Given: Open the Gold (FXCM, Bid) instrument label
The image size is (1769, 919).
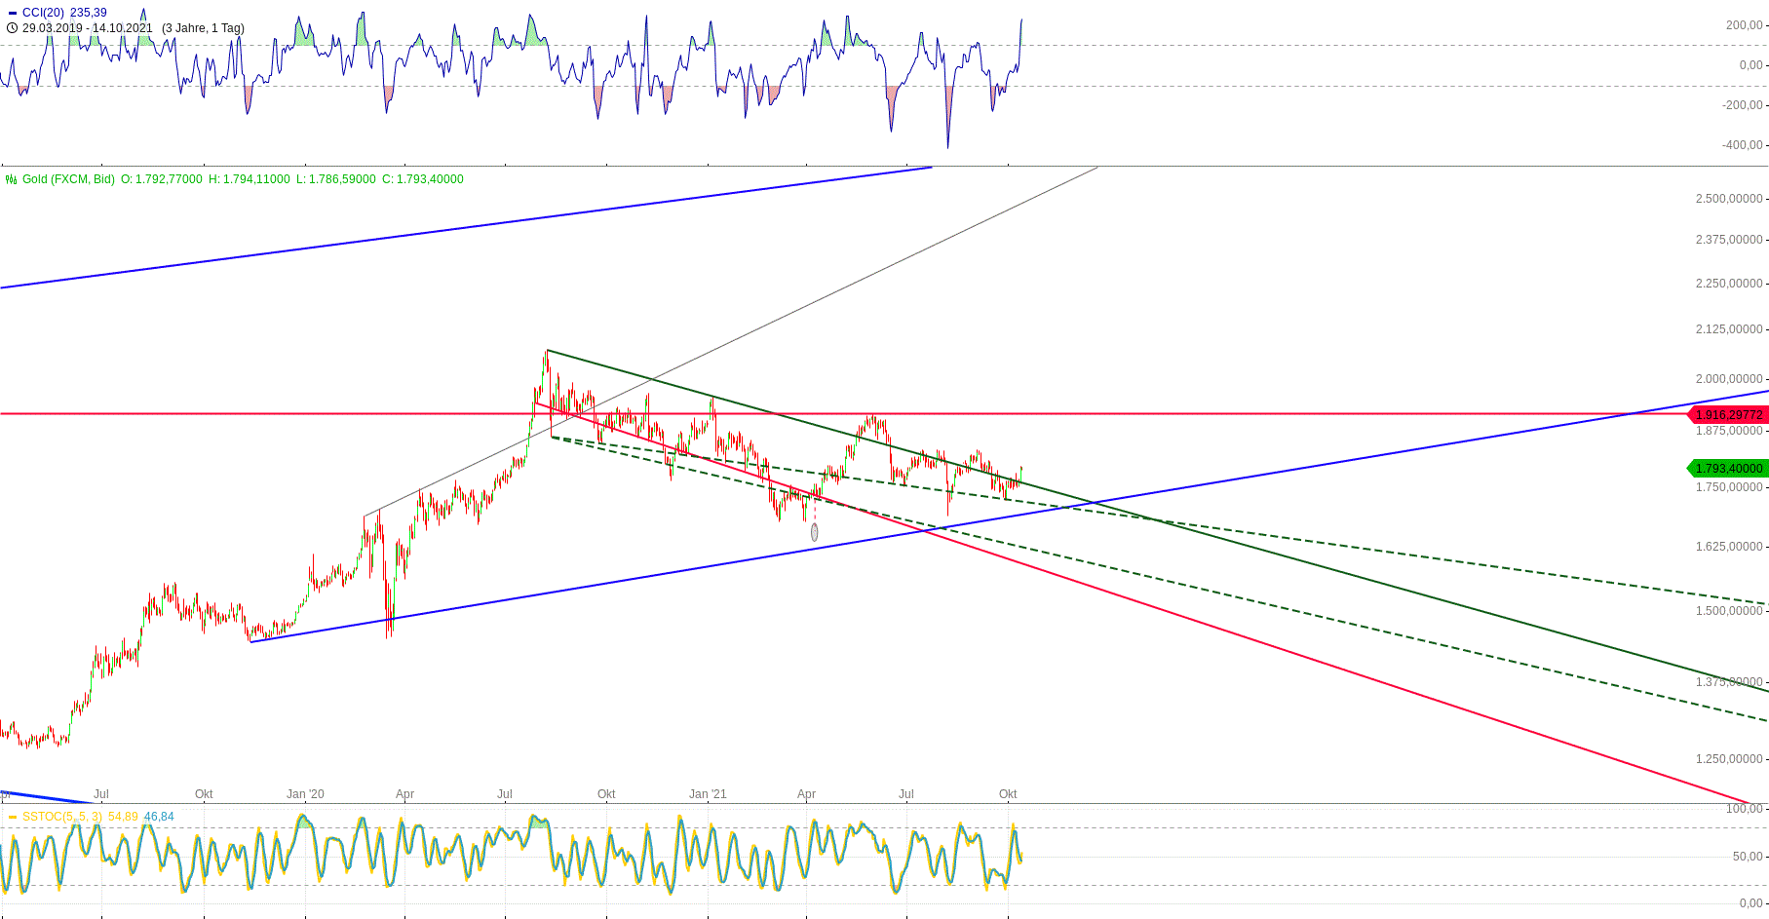Looking at the screenshot, I should (x=67, y=179).
